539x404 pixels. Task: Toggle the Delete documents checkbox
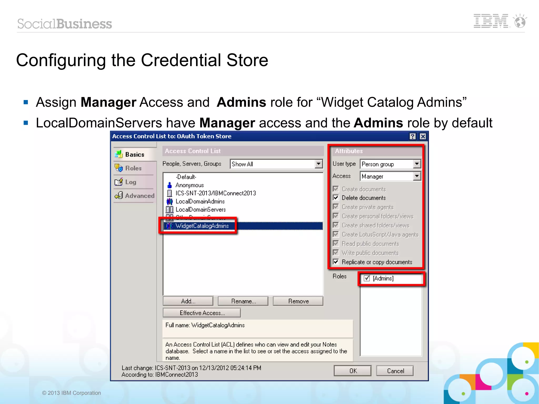(336, 198)
